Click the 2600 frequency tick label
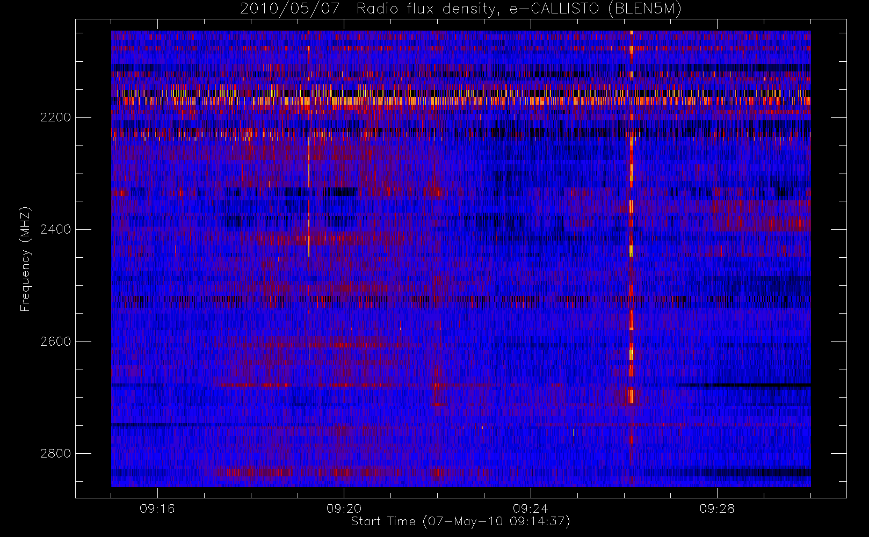 coord(55,342)
